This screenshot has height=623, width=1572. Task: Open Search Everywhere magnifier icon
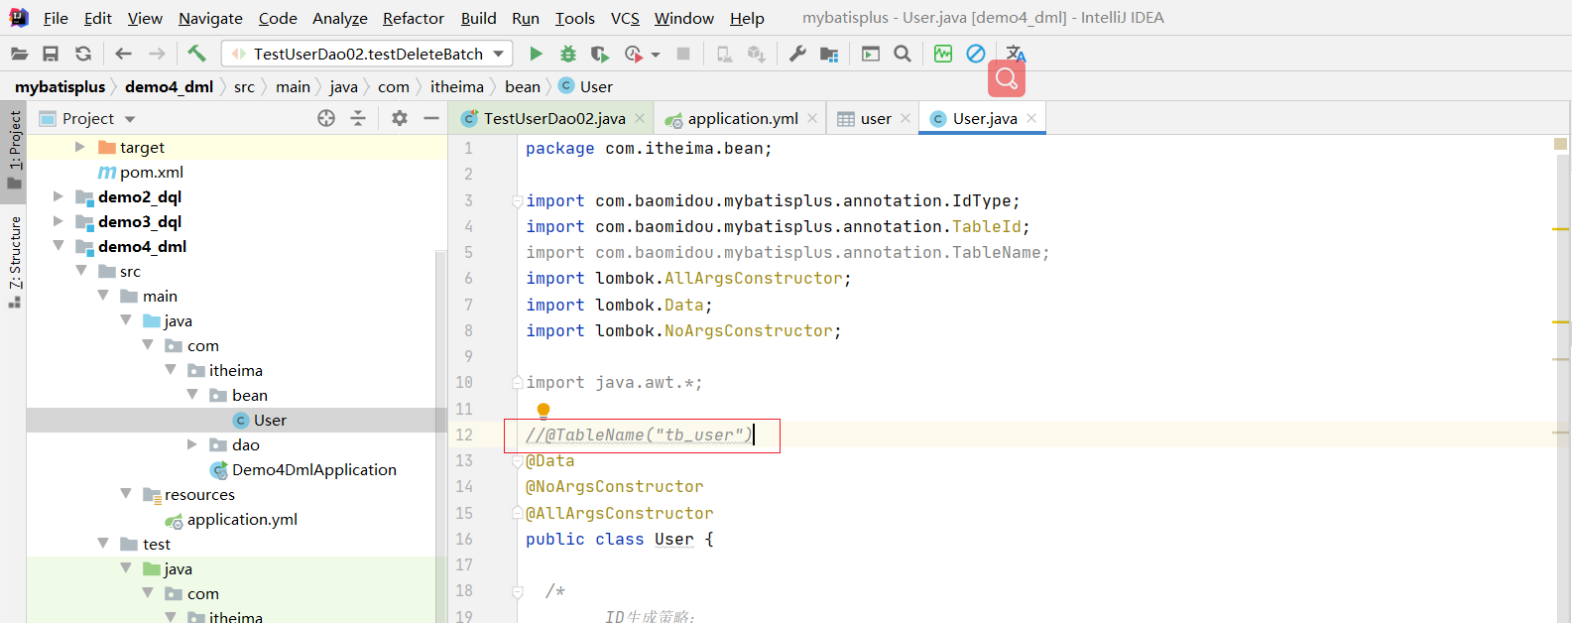click(x=903, y=54)
